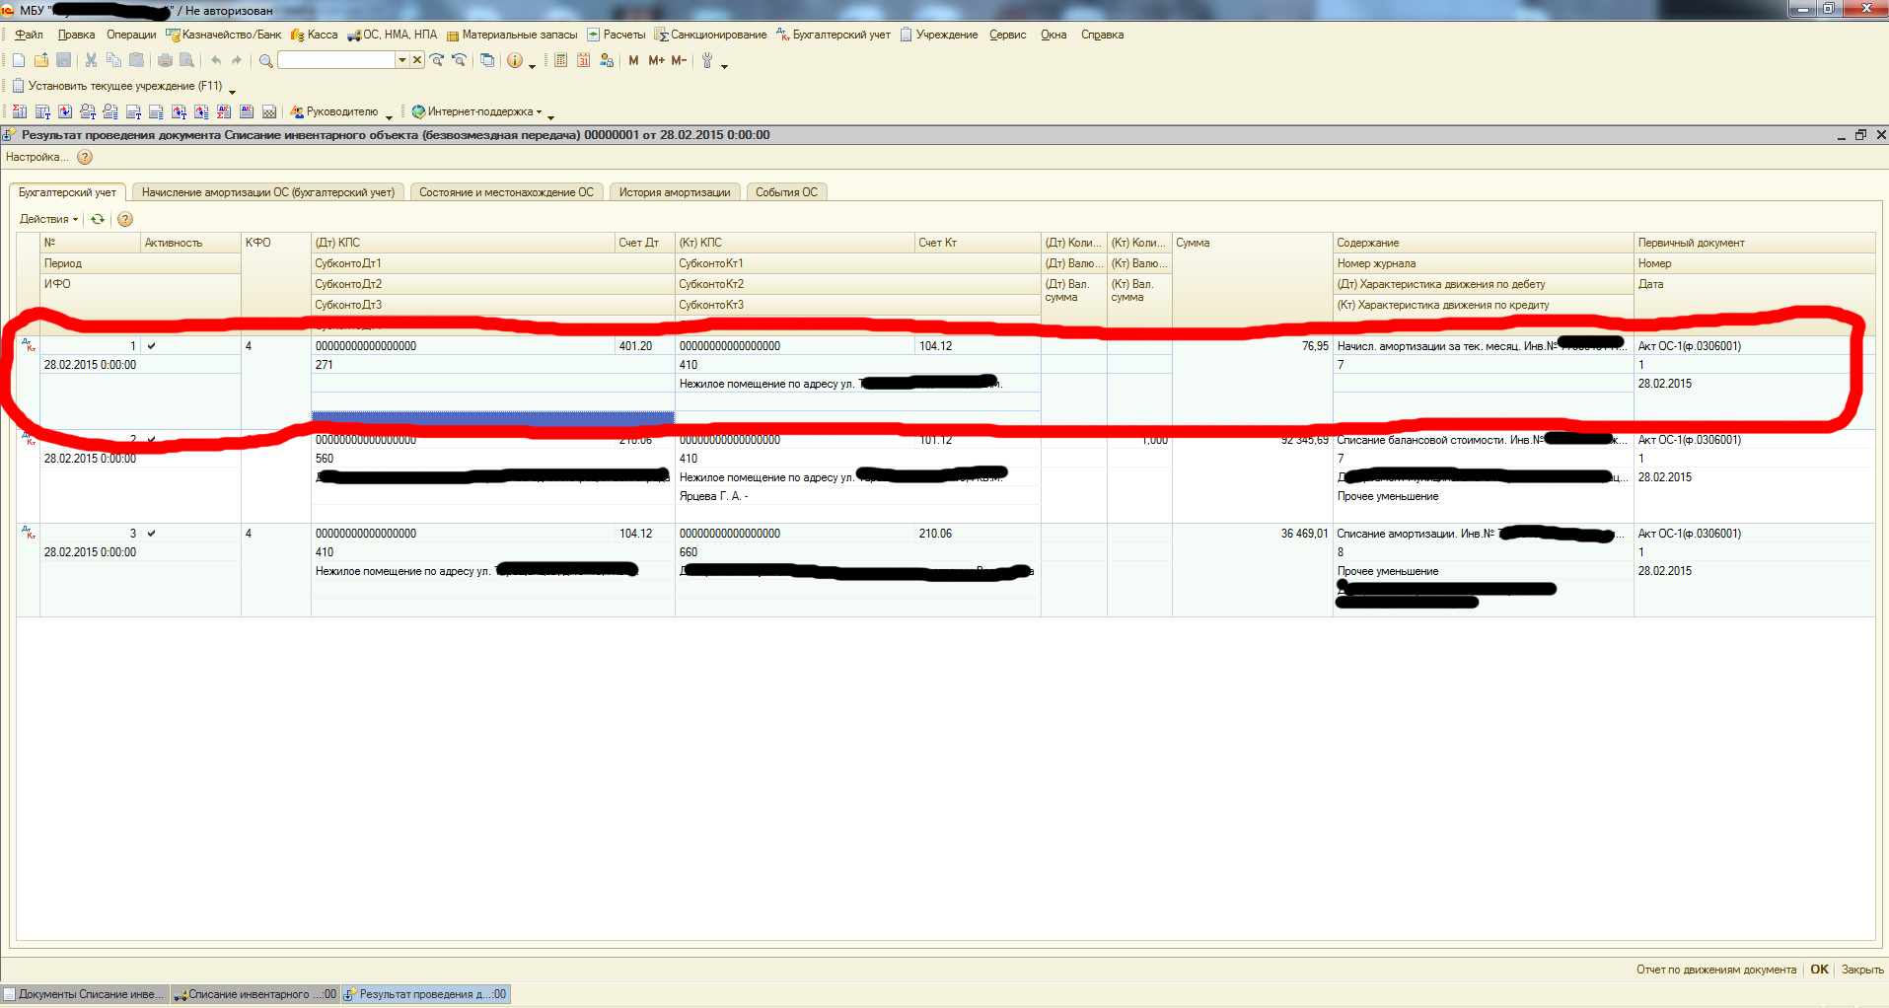Switch to История амортизации tab
Image resolution: width=1889 pixels, height=1008 pixels.
[675, 192]
